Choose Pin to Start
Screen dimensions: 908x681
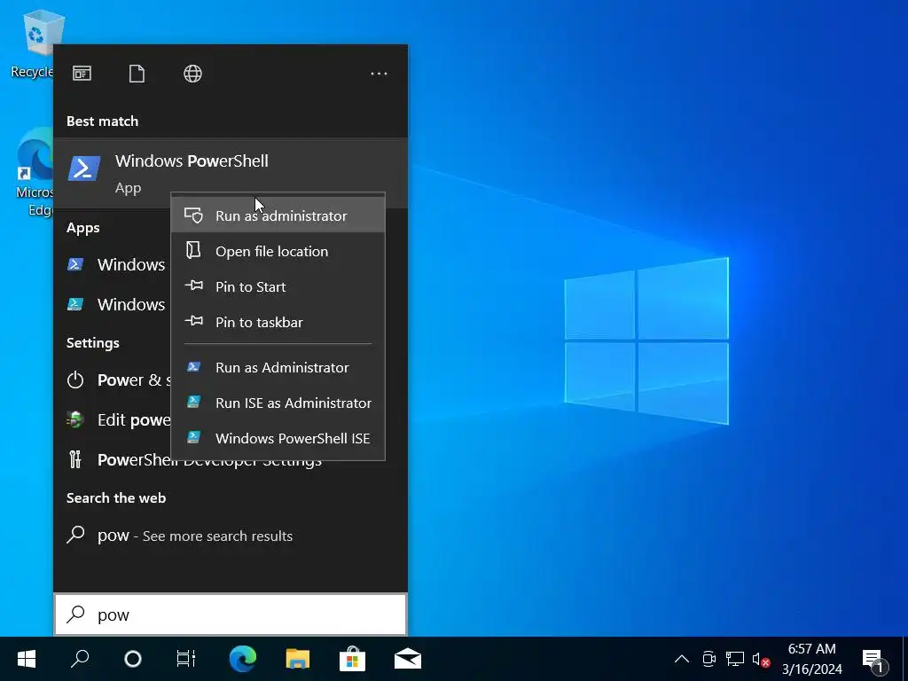tap(278, 286)
